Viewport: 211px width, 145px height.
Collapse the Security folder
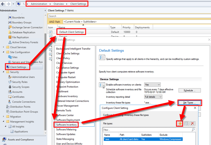point(4,72)
